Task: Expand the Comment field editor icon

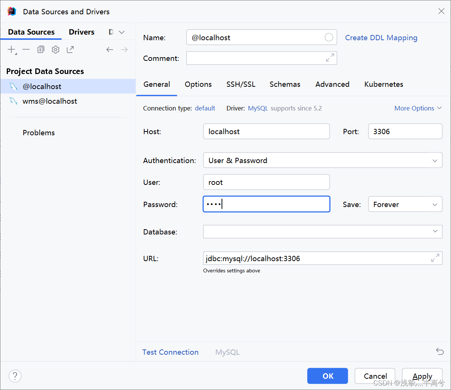Action: pos(330,58)
